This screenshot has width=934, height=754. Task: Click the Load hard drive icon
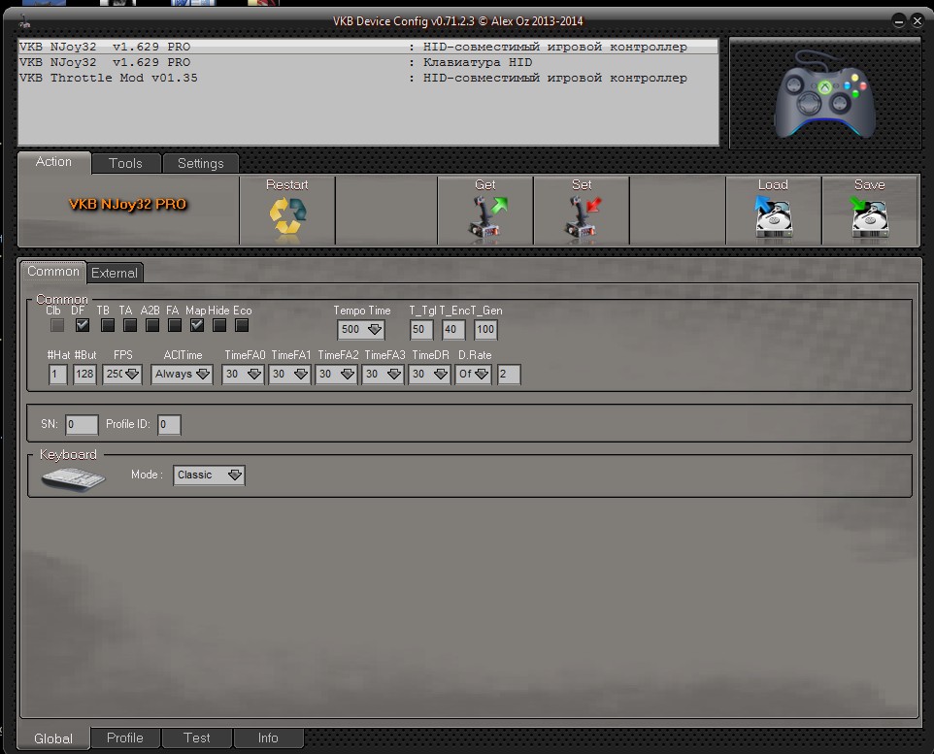(x=773, y=216)
